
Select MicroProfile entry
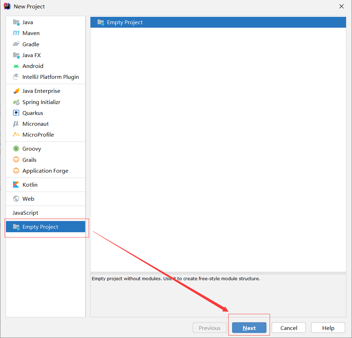click(x=46, y=134)
